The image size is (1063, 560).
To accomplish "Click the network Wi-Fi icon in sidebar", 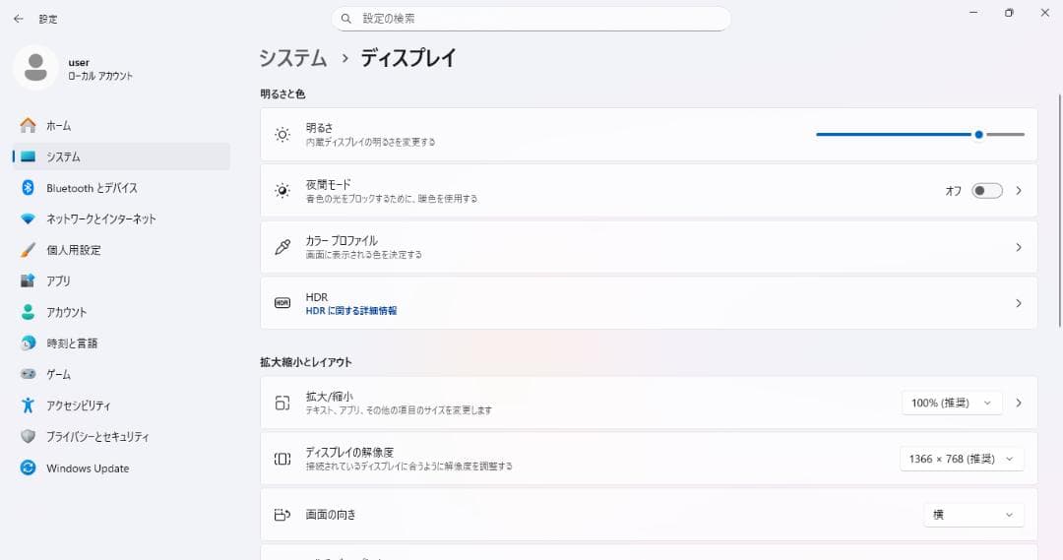I will coord(28,218).
